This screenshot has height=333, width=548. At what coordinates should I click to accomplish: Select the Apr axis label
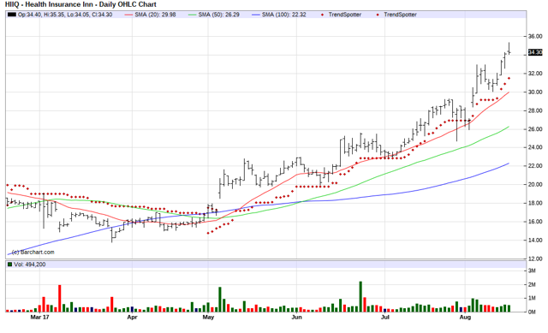pyautogui.click(x=132, y=318)
